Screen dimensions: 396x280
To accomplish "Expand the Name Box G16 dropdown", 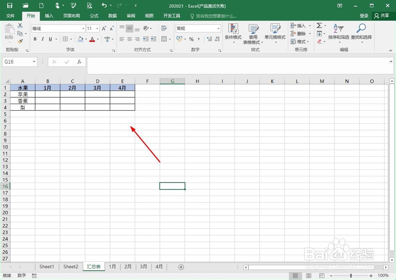I will tap(34, 62).
